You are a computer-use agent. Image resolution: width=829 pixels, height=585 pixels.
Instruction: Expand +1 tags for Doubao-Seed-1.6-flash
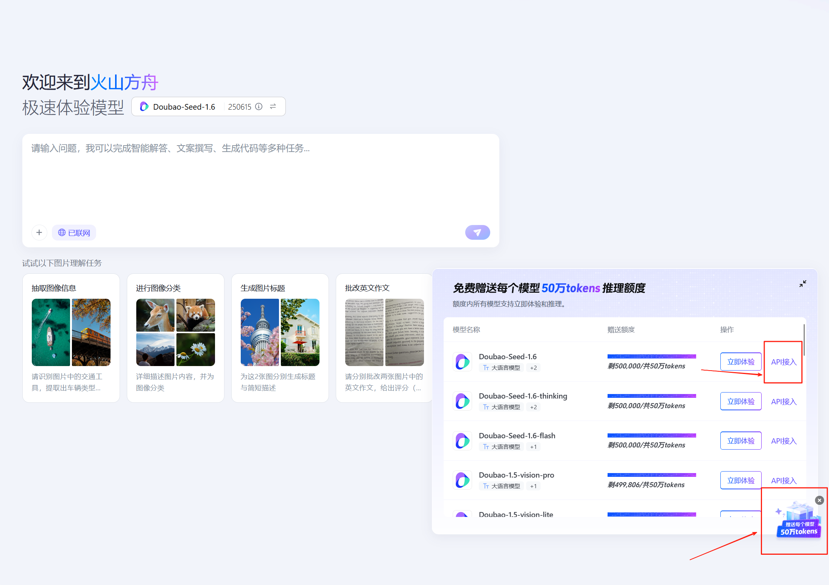[533, 447]
